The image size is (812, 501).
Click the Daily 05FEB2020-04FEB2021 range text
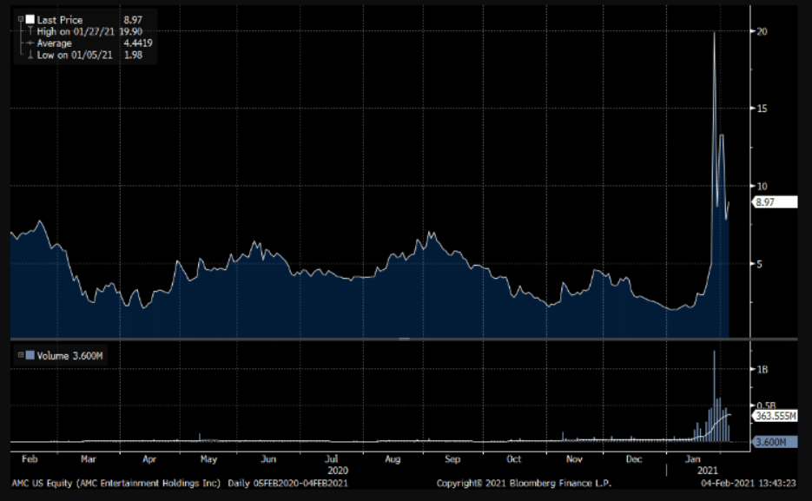pyautogui.click(x=288, y=484)
